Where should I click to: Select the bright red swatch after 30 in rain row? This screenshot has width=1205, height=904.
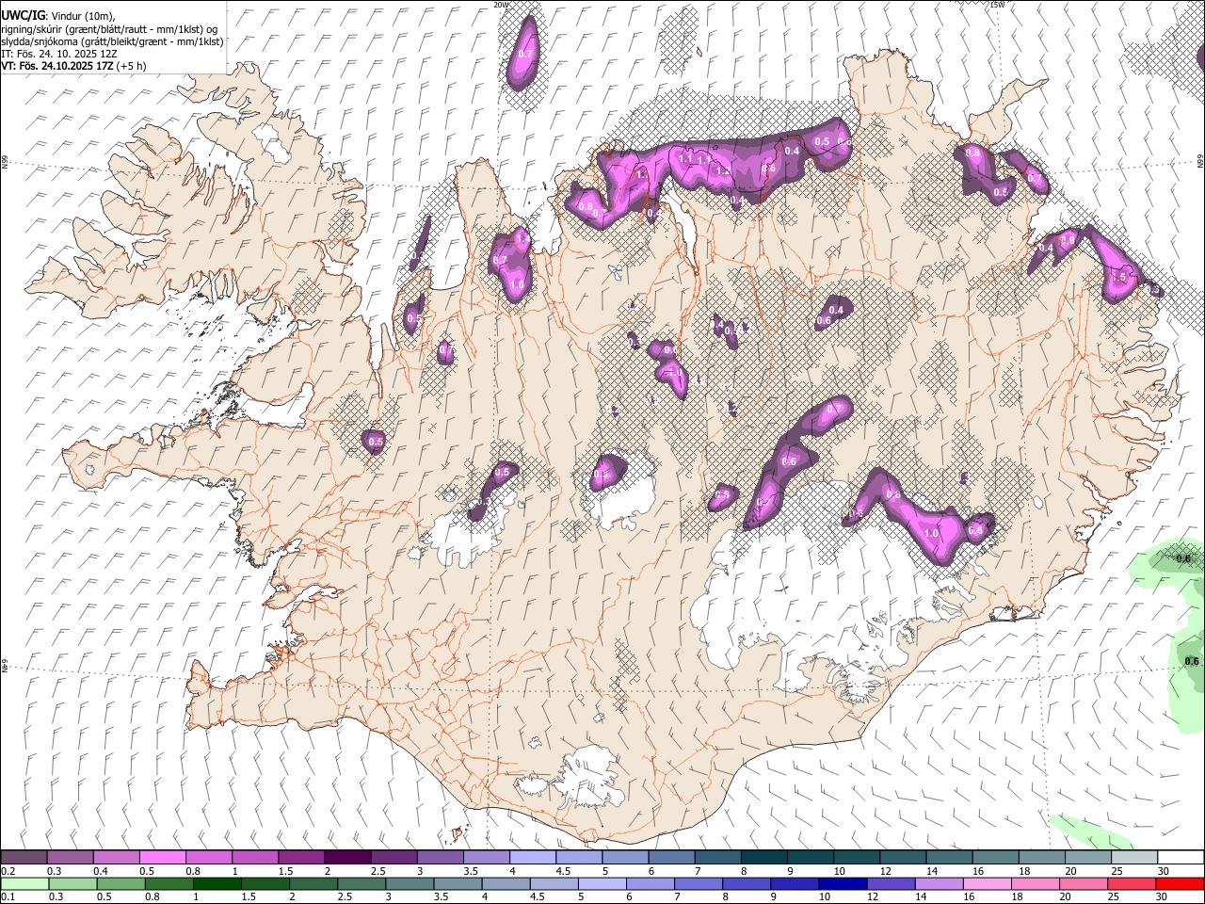pyautogui.click(x=1180, y=884)
